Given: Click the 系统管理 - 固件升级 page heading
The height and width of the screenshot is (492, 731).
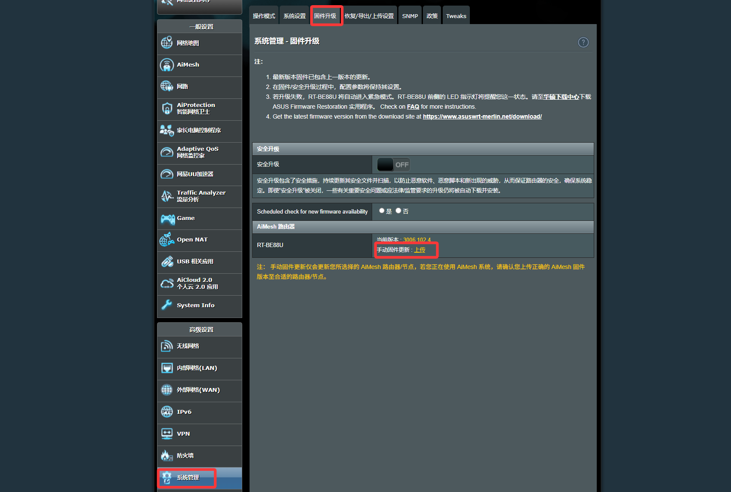Looking at the screenshot, I should pos(287,41).
